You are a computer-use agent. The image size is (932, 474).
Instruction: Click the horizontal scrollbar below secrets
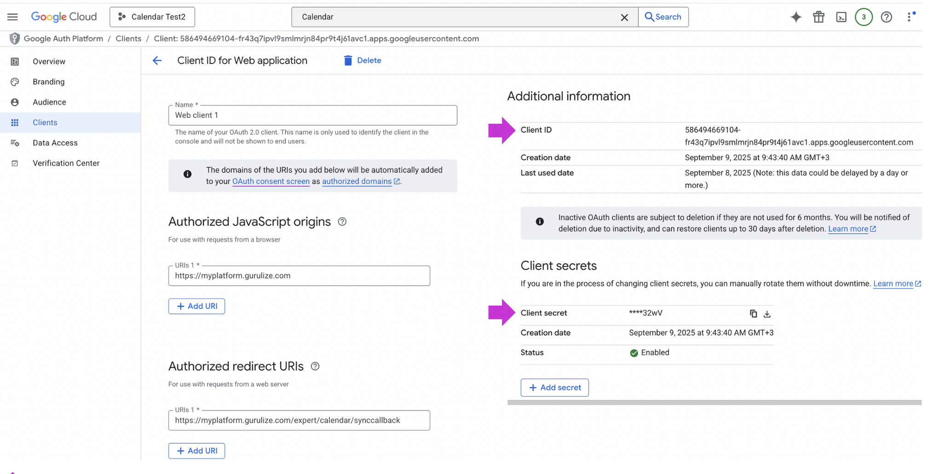click(714, 403)
